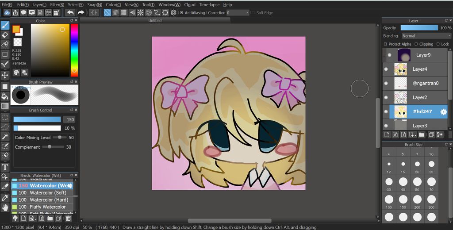Image resolution: width=453 pixels, height=230 pixels.
Task: Select the Move tool
Action: point(5,75)
